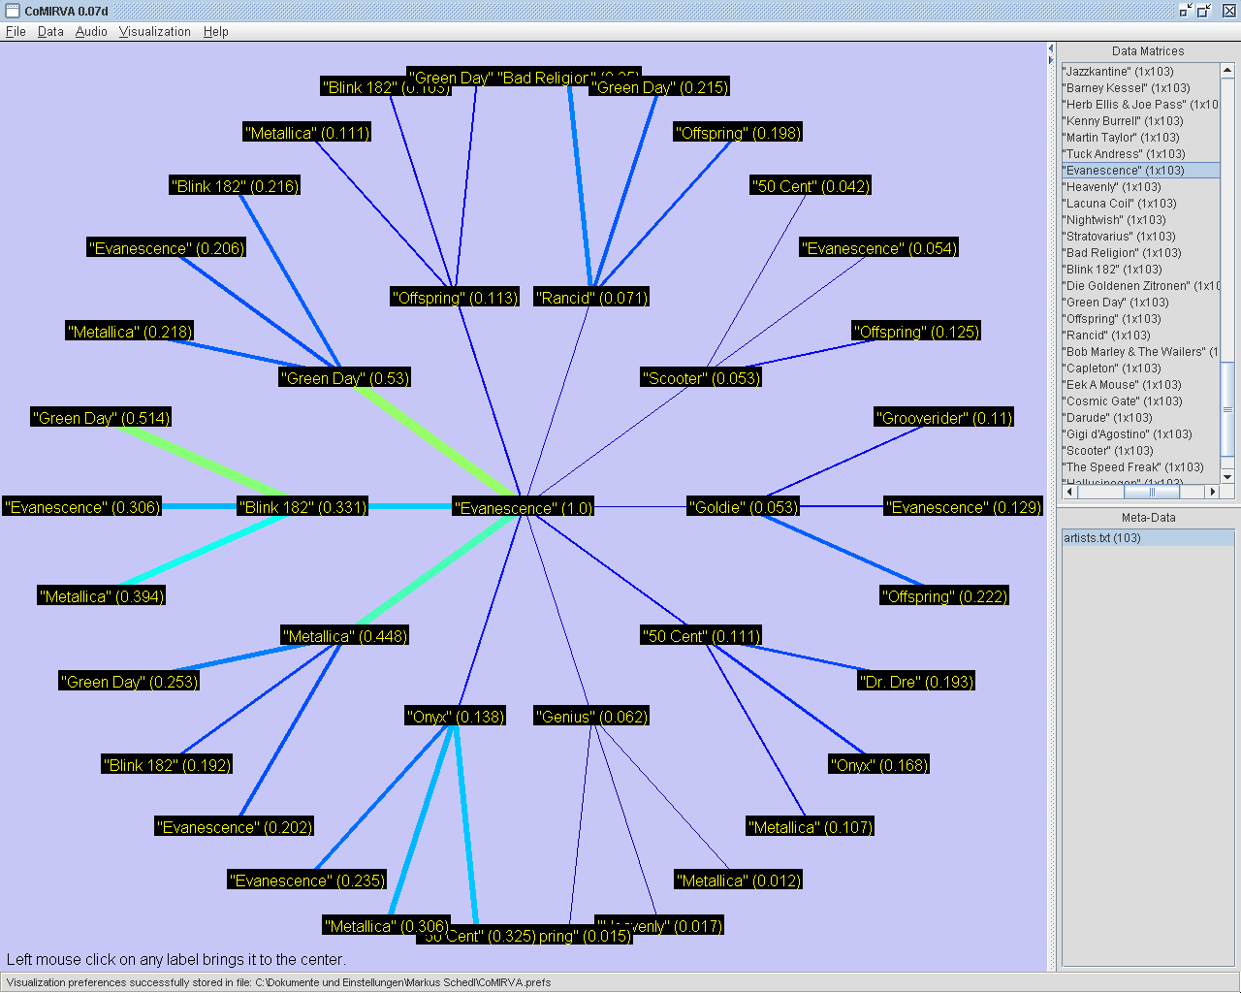Click the vertical scrollbar thumb in Data Matrices
Viewport: 1241px width, 993px height.
pos(1227,410)
